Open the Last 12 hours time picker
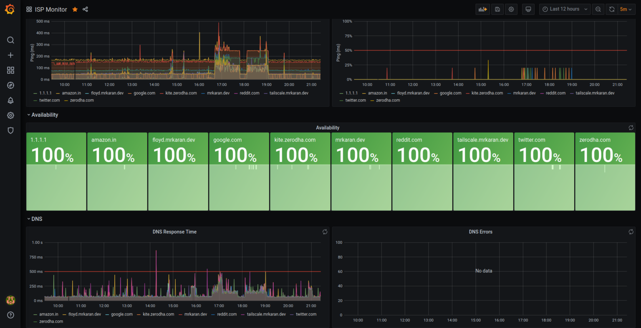This screenshot has width=641, height=328. [565, 9]
